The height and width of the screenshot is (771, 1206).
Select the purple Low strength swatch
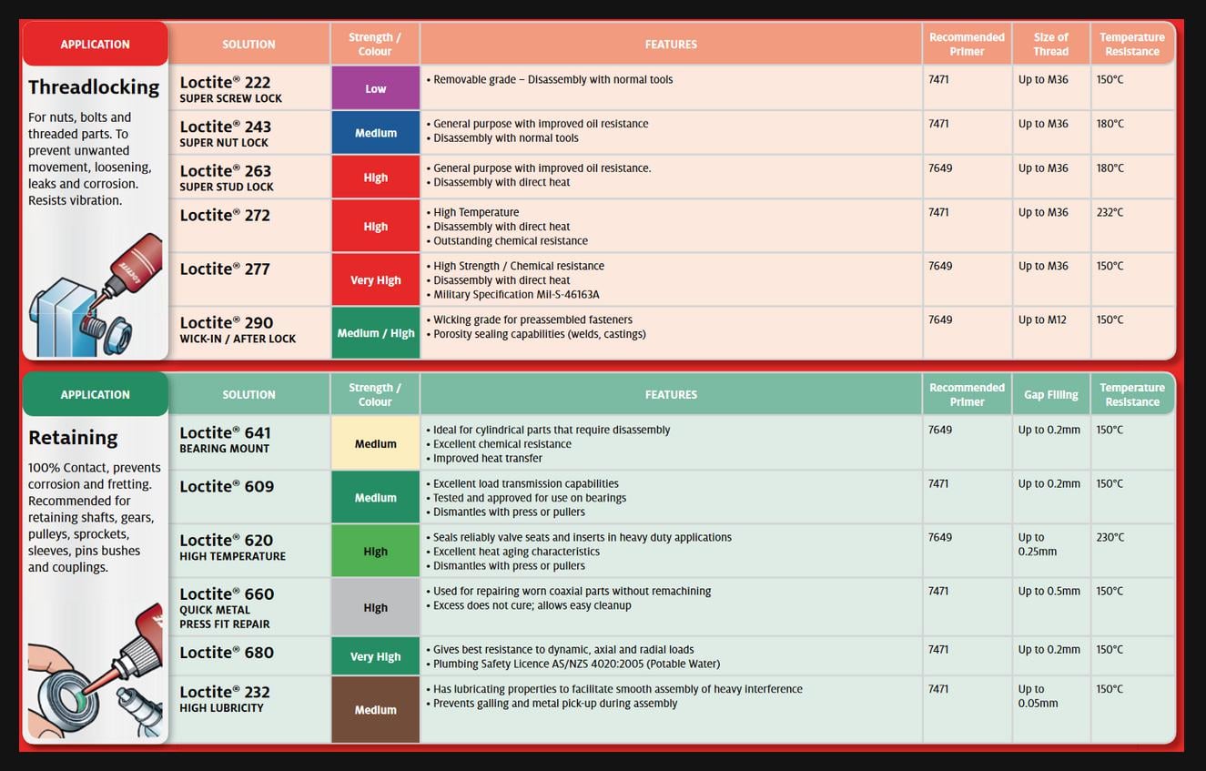click(x=375, y=88)
